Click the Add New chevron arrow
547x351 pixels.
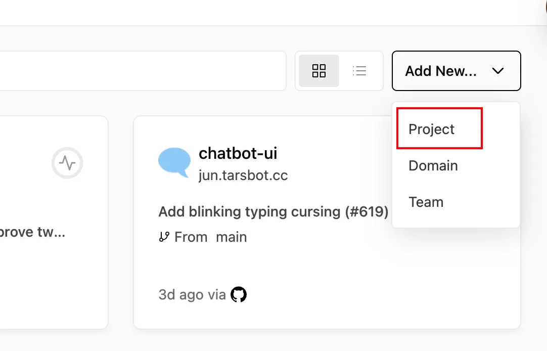pos(498,71)
